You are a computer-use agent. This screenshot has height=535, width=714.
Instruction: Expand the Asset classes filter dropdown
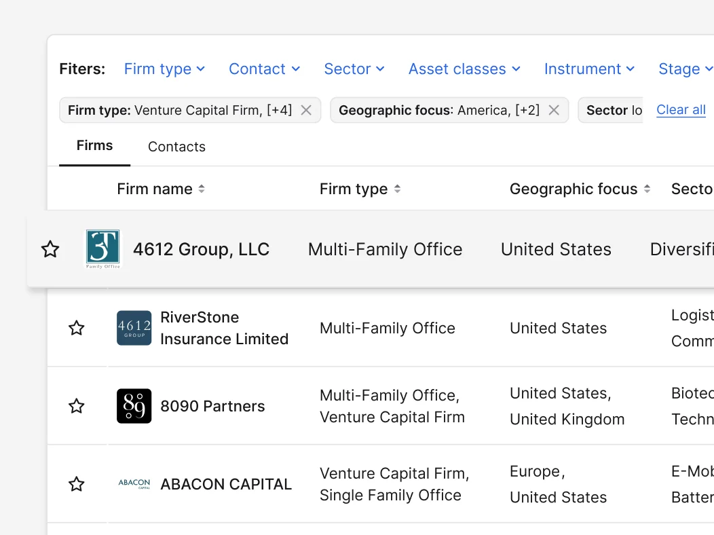[464, 69]
